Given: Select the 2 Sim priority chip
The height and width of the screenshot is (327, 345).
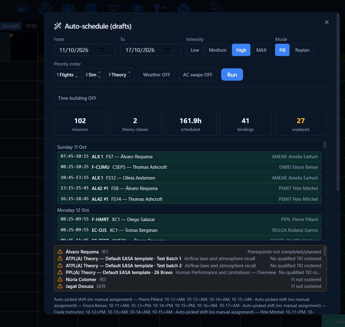Looking at the screenshot, I should [94, 75].
